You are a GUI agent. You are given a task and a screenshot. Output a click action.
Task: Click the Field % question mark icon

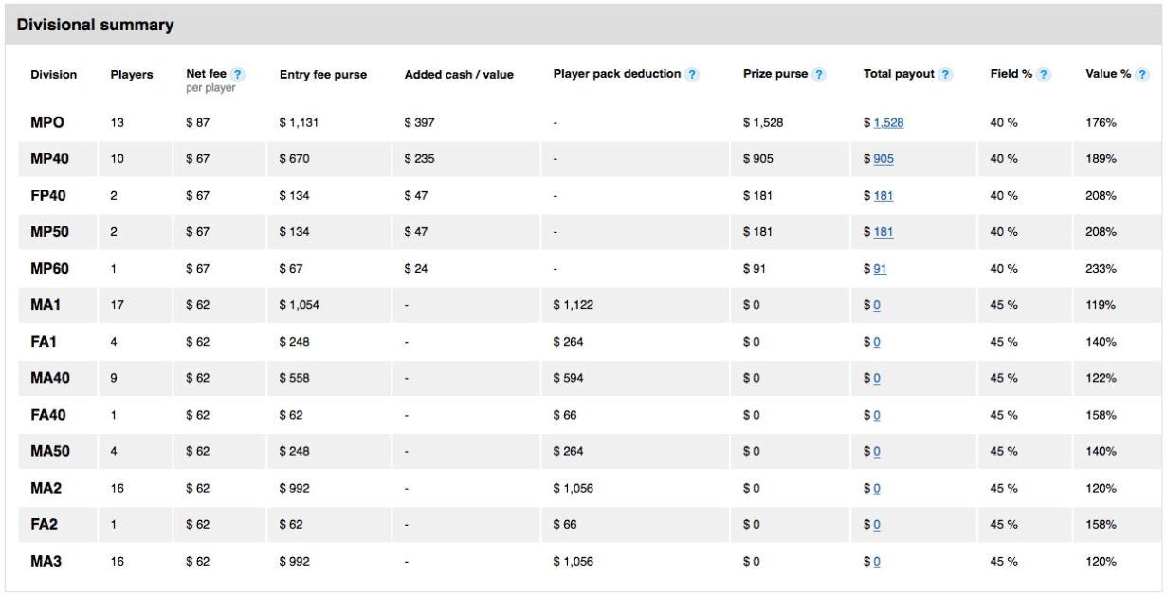(1043, 75)
